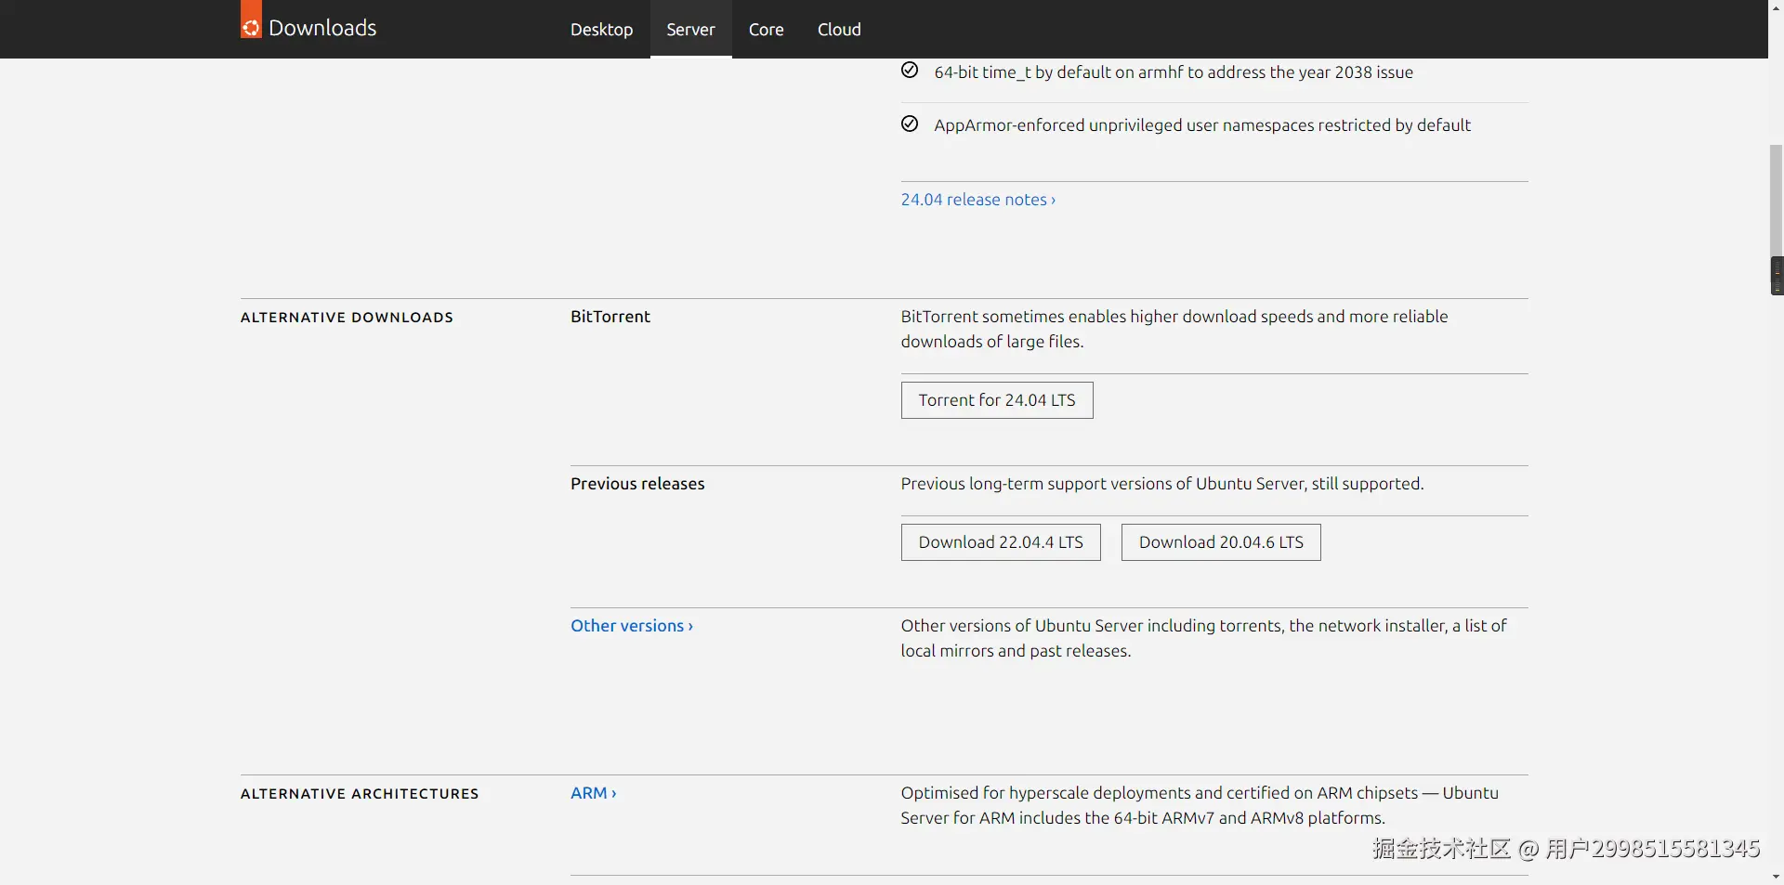Click the scrollbar down arrow
The image size is (1784, 885).
coord(1777,877)
